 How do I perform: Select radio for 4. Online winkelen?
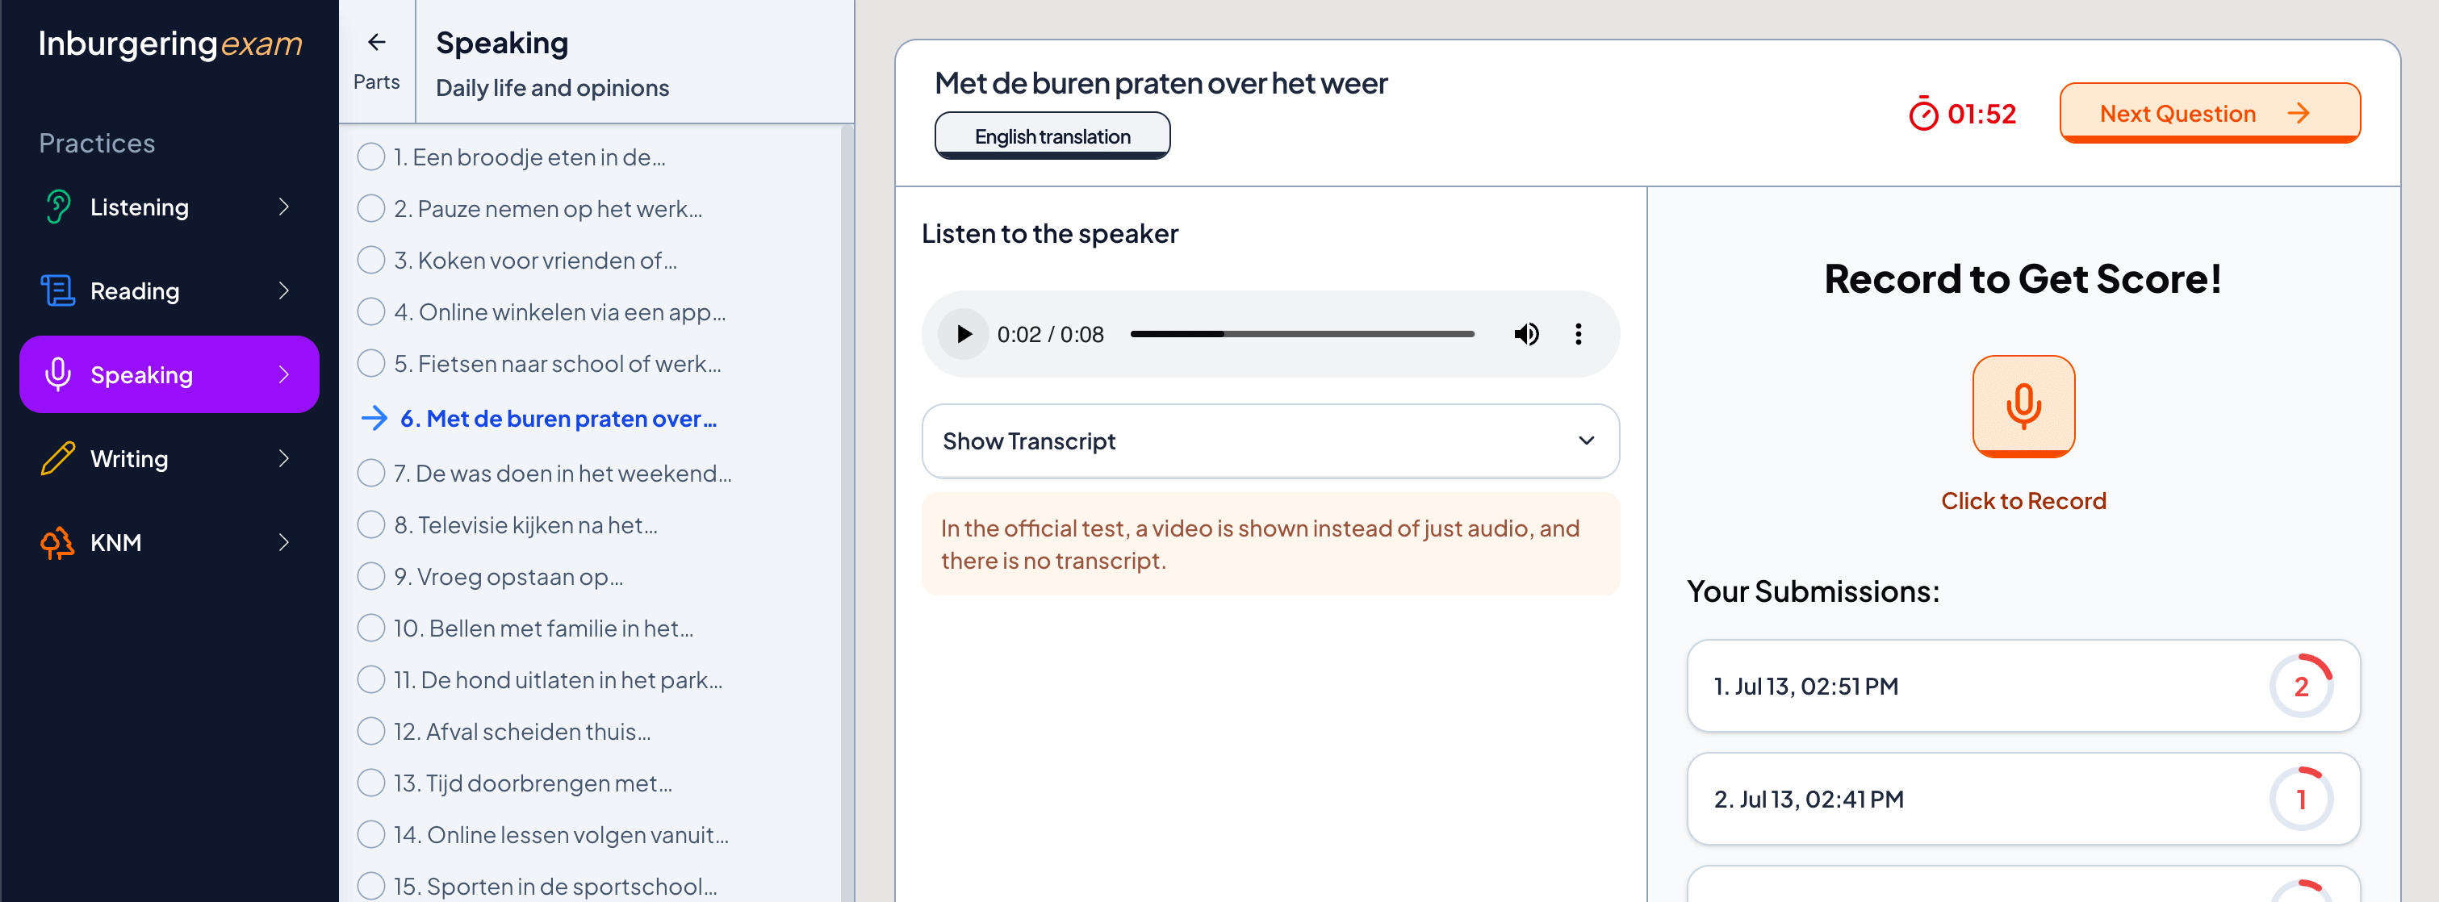coord(371,311)
